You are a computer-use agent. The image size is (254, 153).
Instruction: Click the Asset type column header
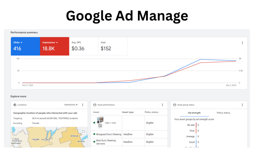[128, 112]
